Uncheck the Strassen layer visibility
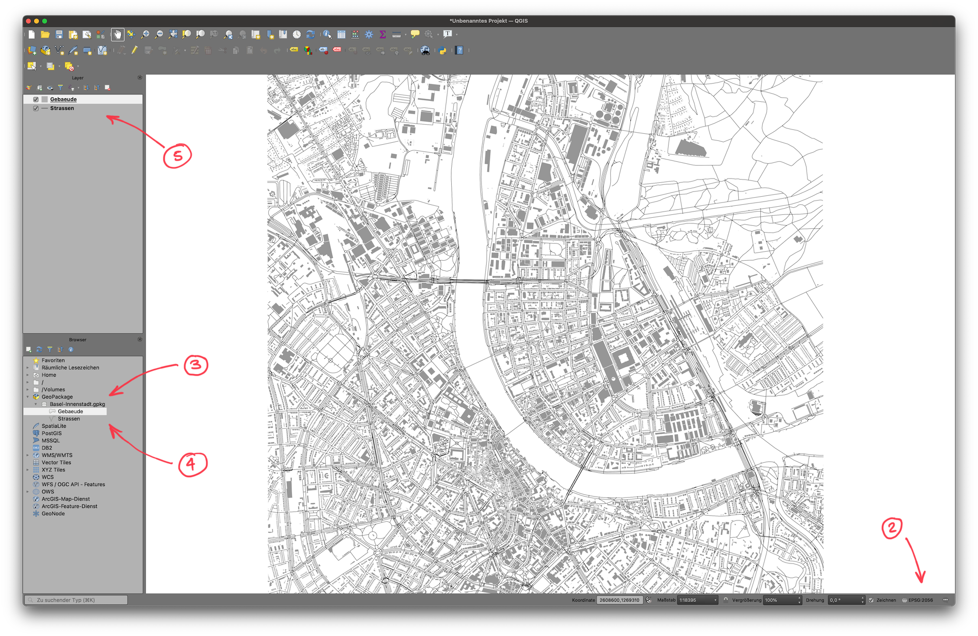The height and width of the screenshot is (636, 978). click(36, 108)
